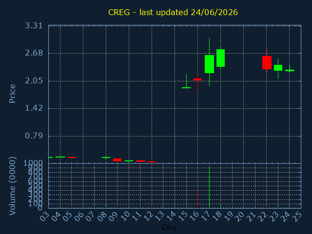The width and height of the screenshot is (312, 234).
Task: Click day label 22 on x-axis
Action: tap(263, 216)
